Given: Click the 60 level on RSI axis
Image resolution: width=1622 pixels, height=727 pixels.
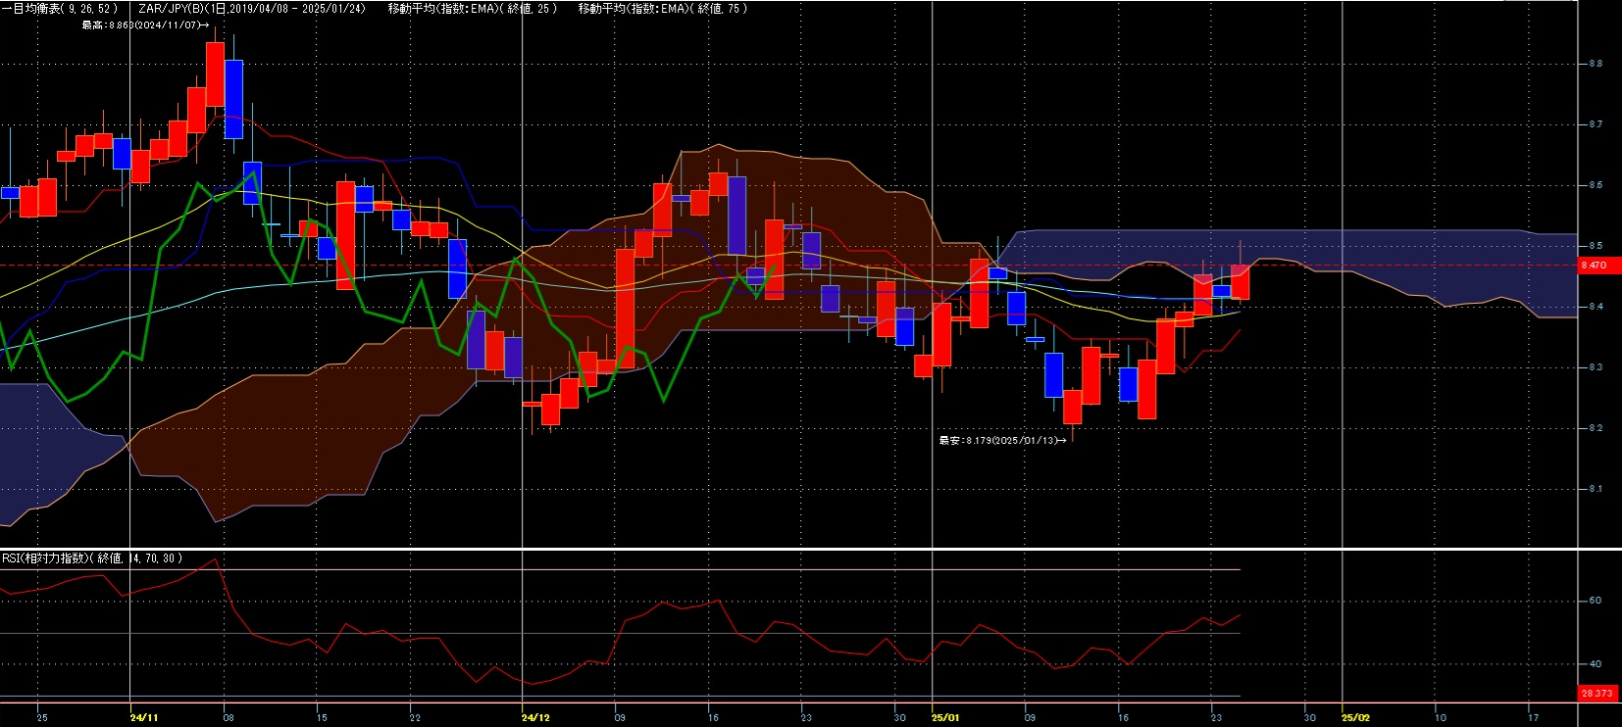Looking at the screenshot, I should [x=1595, y=601].
